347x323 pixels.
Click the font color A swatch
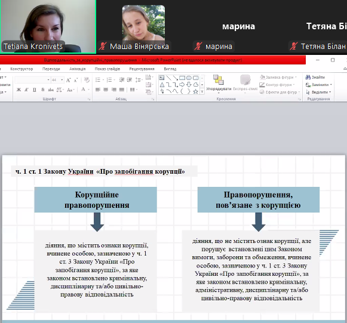tap(83, 90)
